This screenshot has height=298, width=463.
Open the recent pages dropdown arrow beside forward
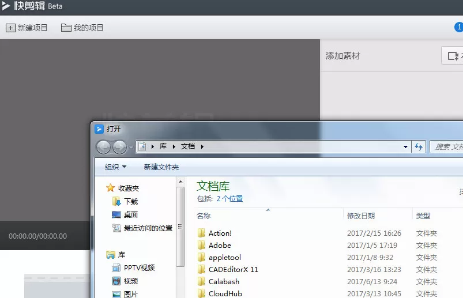pos(131,147)
